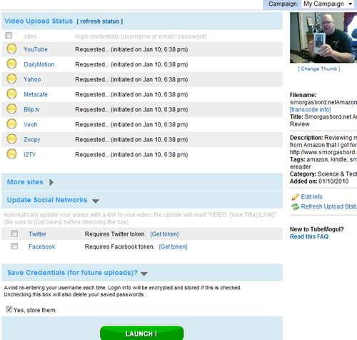Click the Save Credentials heading text
The height and width of the screenshot is (340, 357).
pyautogui.click(x=72, y=272)
